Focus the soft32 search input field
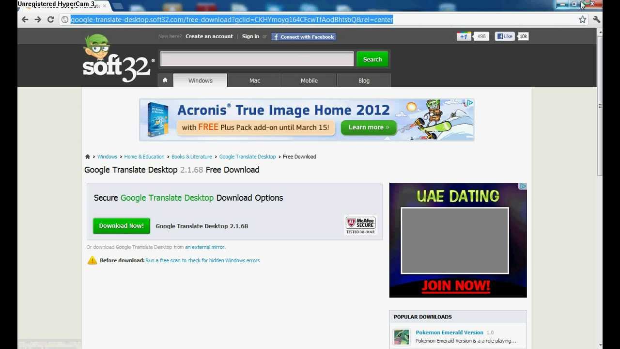The width and height of the screenshot is (620, 349). (257, 59)
